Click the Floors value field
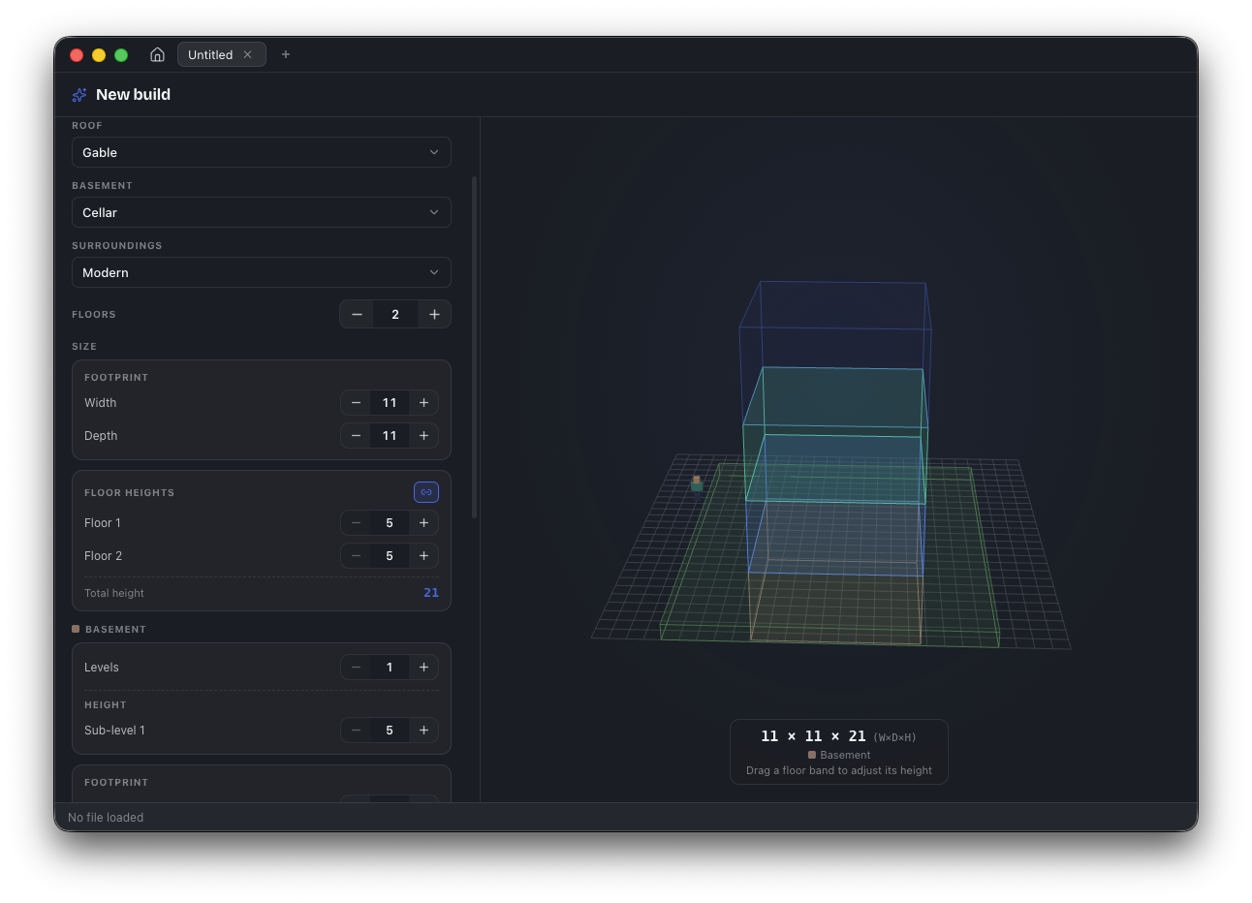The width and height of the screenshot is (1252, 903). point(395,314)
